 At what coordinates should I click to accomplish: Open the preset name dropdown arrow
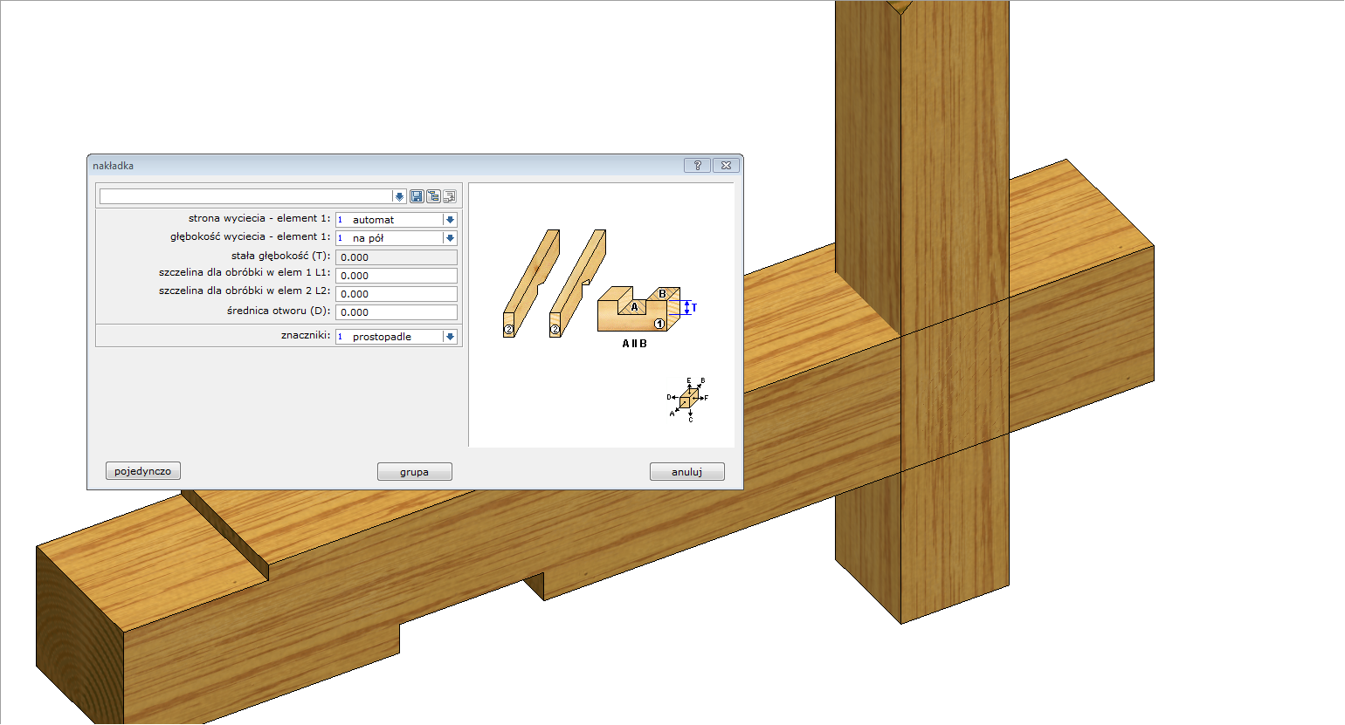coord(399,196)
